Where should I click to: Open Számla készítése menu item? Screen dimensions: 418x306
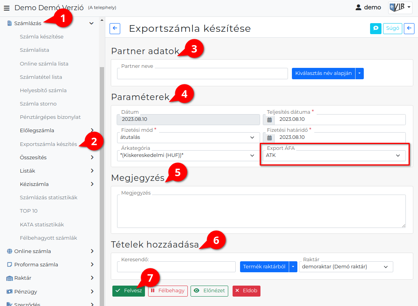coord(42,37)
